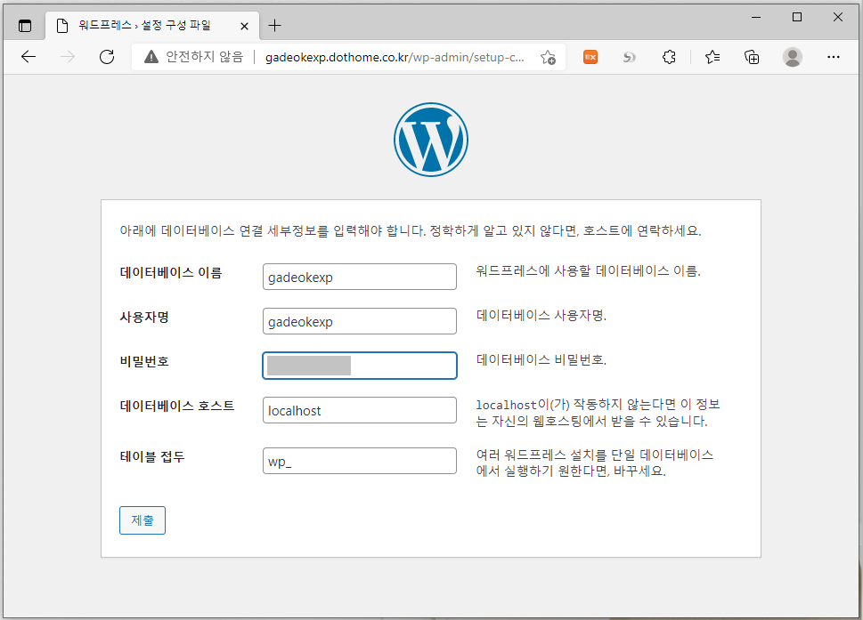Viewport: 863px width, 620px height.
Task: Minimize the browser window
Action: [756, 17]
